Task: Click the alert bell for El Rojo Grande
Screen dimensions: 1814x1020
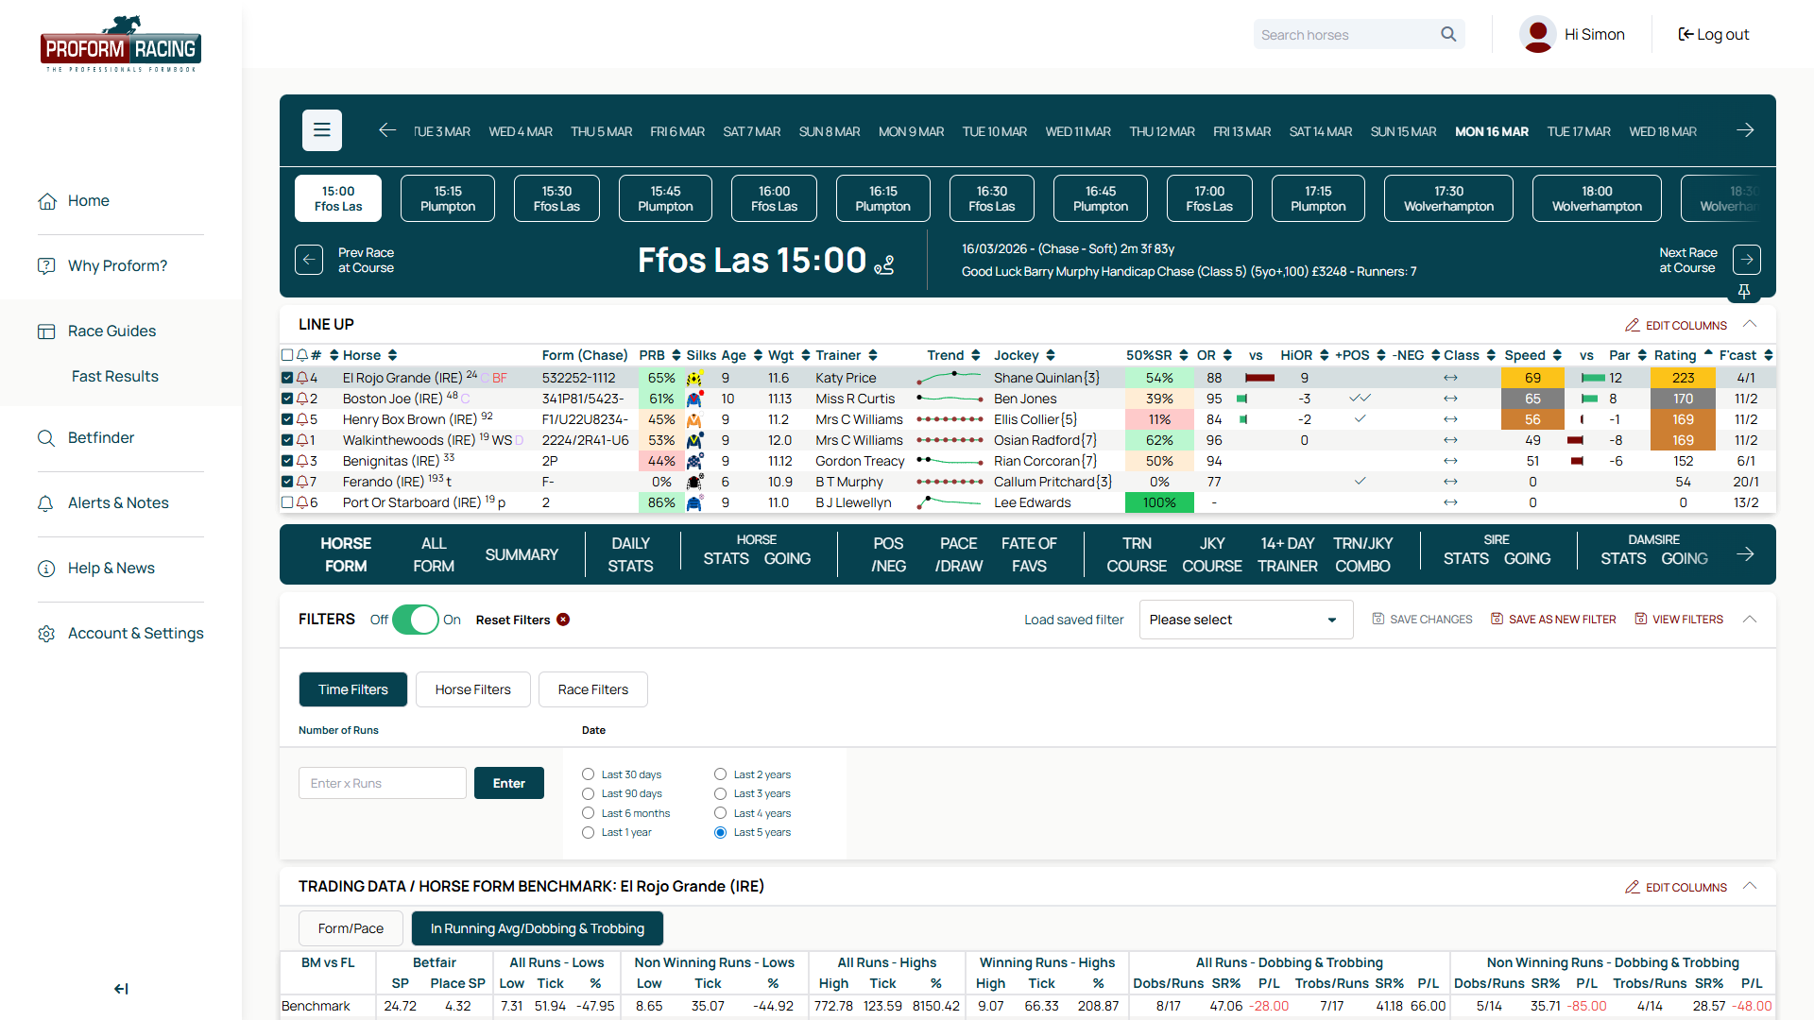Action: pyautogui.click(x=302, y=378)
